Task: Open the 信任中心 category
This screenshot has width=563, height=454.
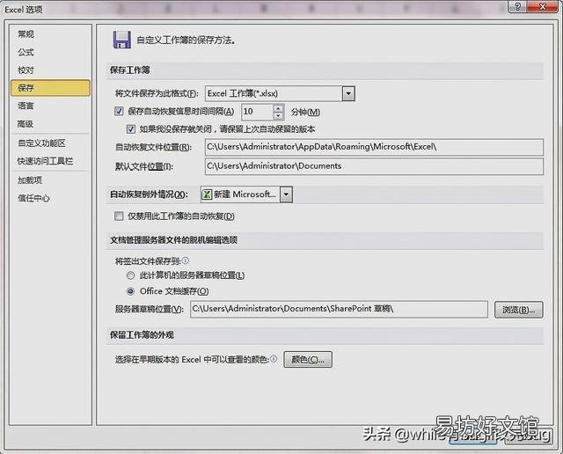Action: (x=33, y=198)
